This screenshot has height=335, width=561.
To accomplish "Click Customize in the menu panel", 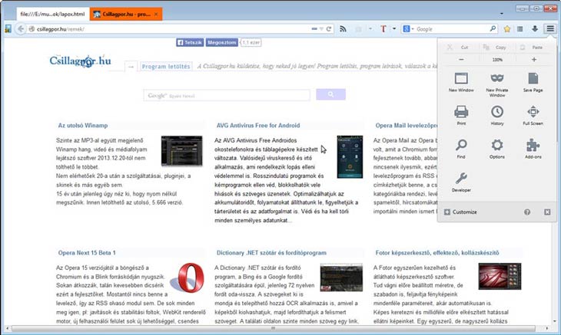I will pos(460,212).
